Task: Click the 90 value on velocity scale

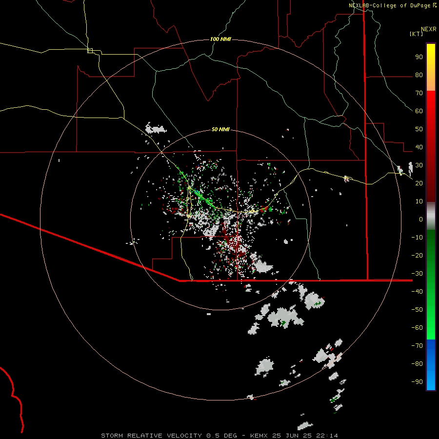Action: click(x=419, y=57)
